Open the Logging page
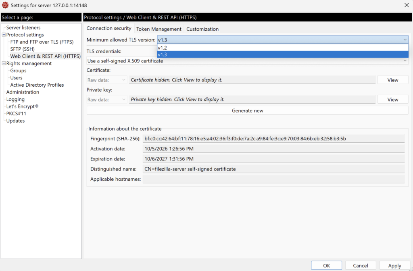The height and width of the screenshot is (271, 413). pos(15,99)
